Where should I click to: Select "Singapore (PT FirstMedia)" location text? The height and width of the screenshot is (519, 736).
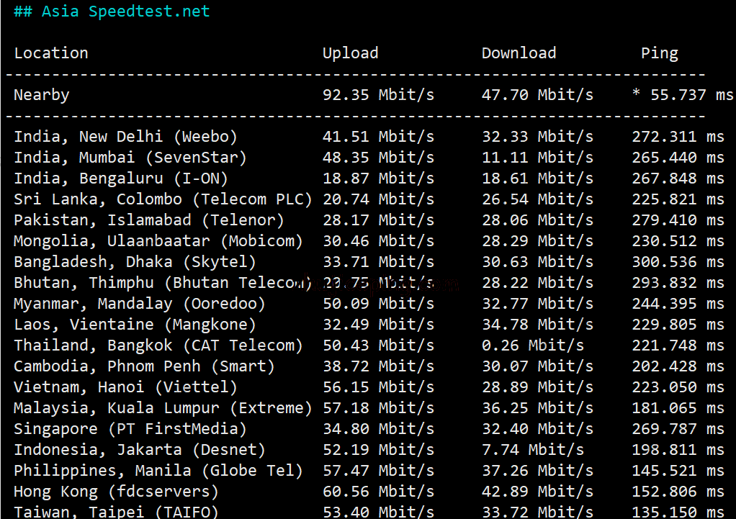130,429
